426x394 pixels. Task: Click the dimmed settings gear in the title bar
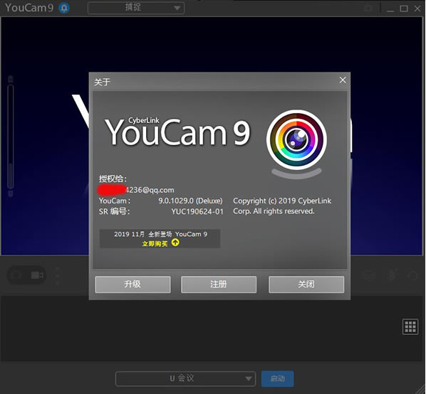pos(368,9)
